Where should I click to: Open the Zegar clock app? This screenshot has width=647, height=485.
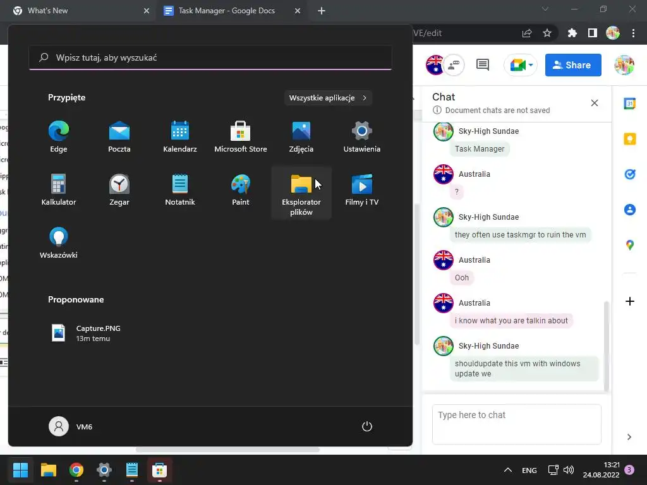tap(119, 190)
